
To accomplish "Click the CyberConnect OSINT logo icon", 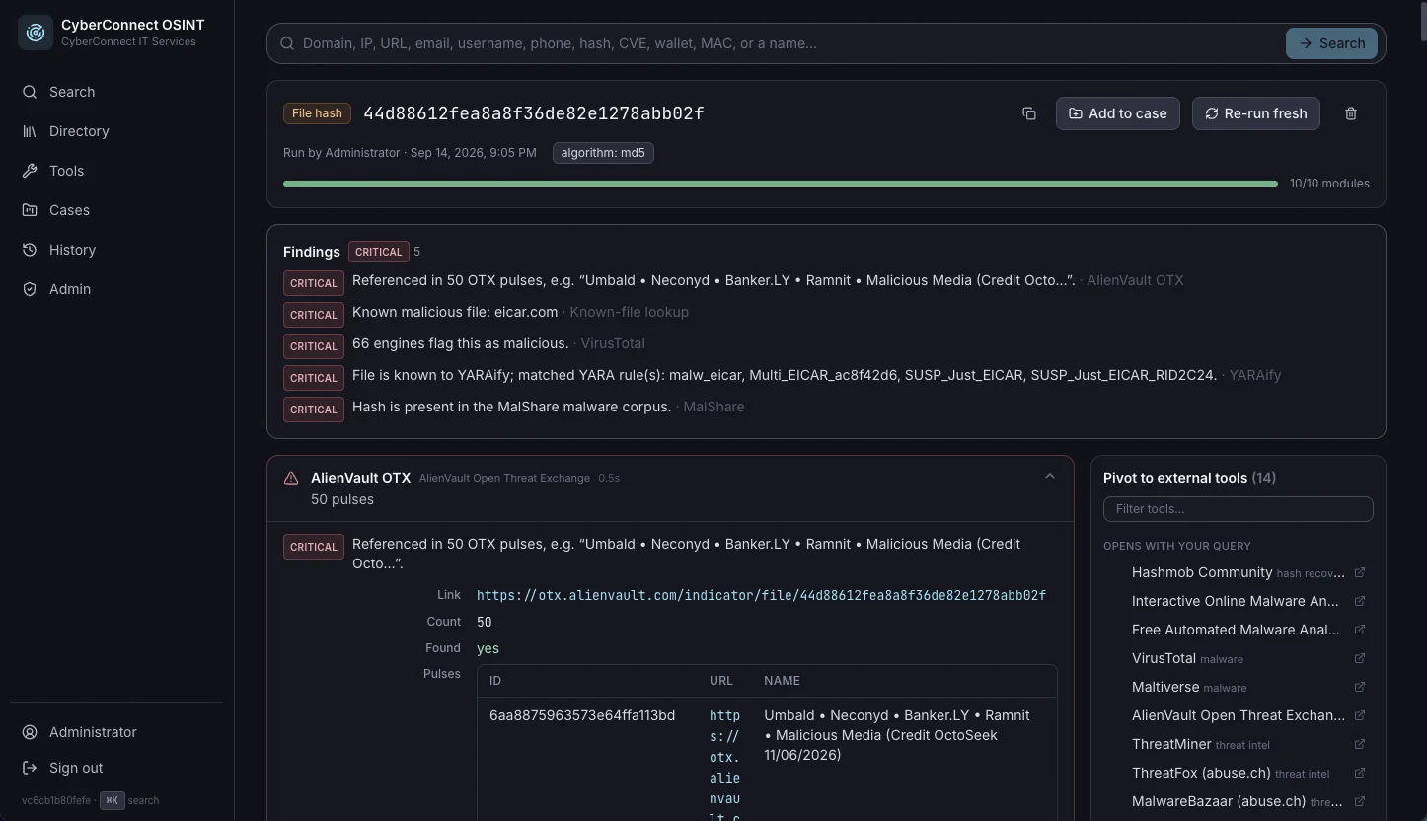I will [36, 33].
